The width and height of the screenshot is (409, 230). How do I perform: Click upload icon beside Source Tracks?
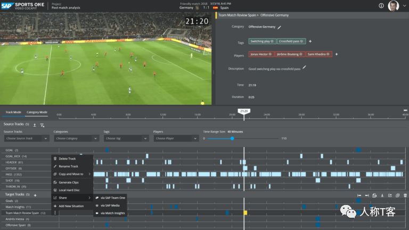point(35,125)
